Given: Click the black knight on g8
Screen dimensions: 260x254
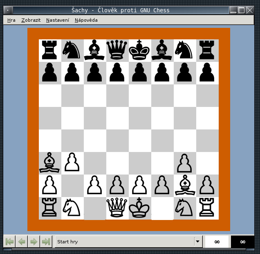Looking at the screenshot, I should pos(184,50).
